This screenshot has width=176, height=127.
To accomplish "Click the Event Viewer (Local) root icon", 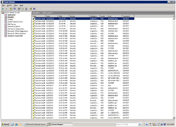I will (x=3, y=13).
